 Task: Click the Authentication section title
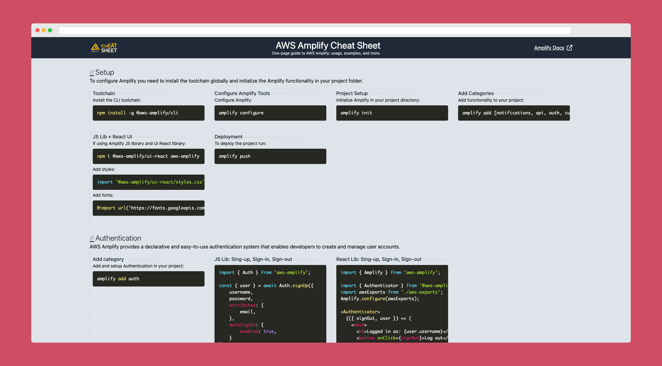(118, 238)
